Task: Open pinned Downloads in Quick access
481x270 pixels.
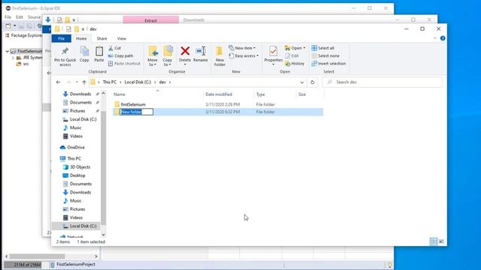Action: tap(80, 94)
